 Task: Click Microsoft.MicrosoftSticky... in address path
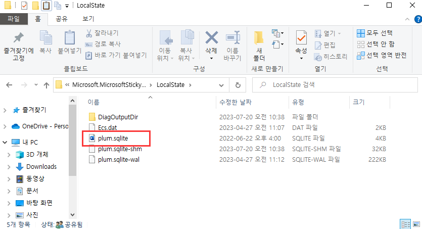coord(109,85)
